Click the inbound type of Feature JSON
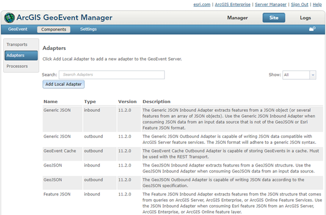The image size is (326, 215). [x=92, y=194]
